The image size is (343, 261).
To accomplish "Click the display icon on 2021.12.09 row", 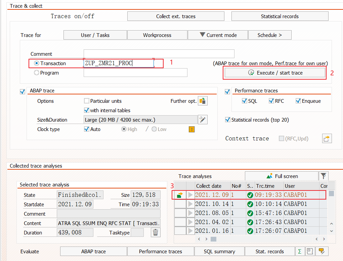I will pyautogui.click(x=180, y=195).
